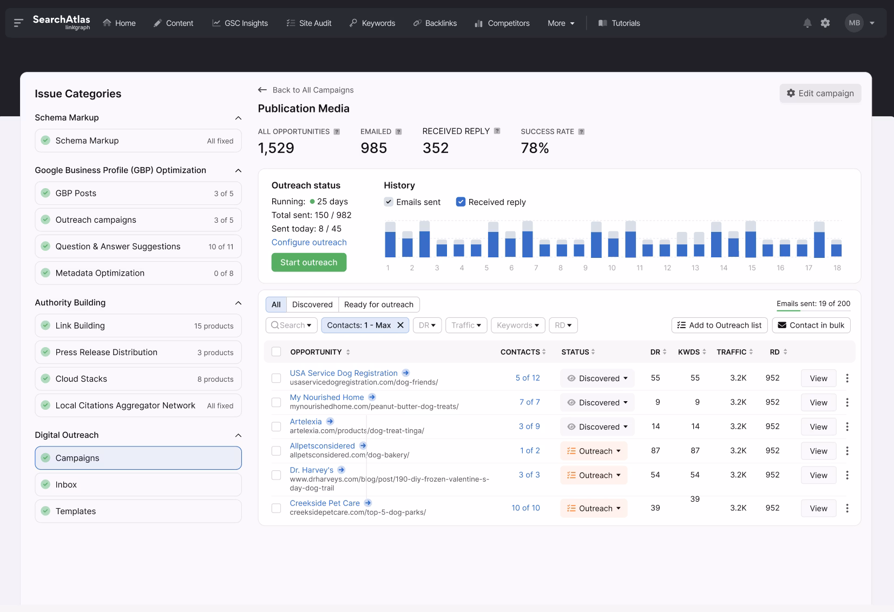Click the Emails sent progress bar
The height and width of the screenshot is (612, 894).
pyautogui.click(x=813, y=310)
